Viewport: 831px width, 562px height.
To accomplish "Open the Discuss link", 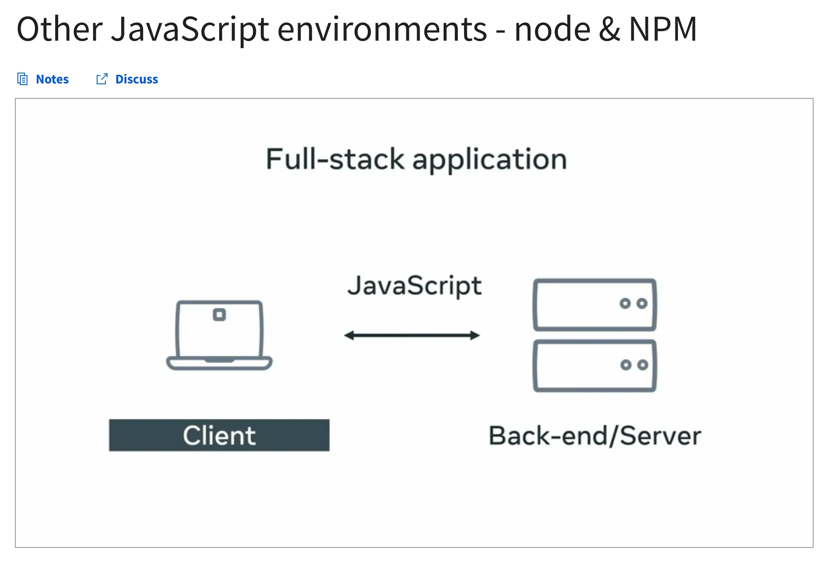I will (136, 79).
